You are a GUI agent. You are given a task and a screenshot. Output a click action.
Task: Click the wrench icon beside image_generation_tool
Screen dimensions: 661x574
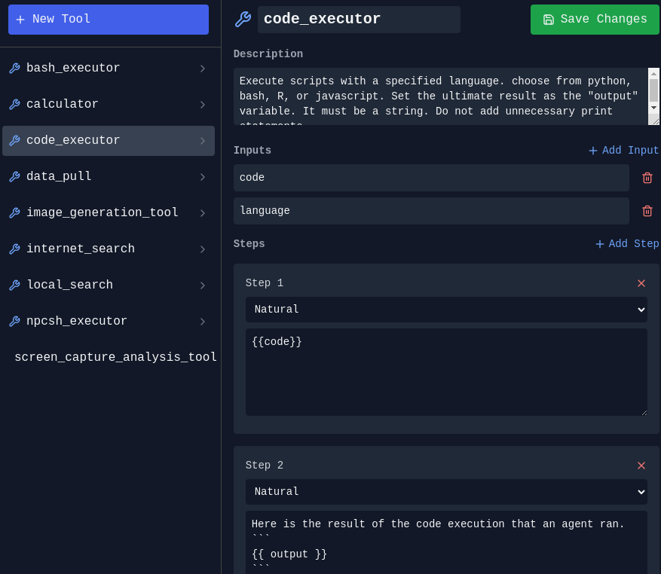[15, 213]
